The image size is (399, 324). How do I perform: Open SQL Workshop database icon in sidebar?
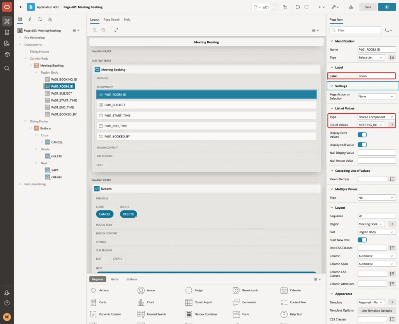click(x=7, y=32)
